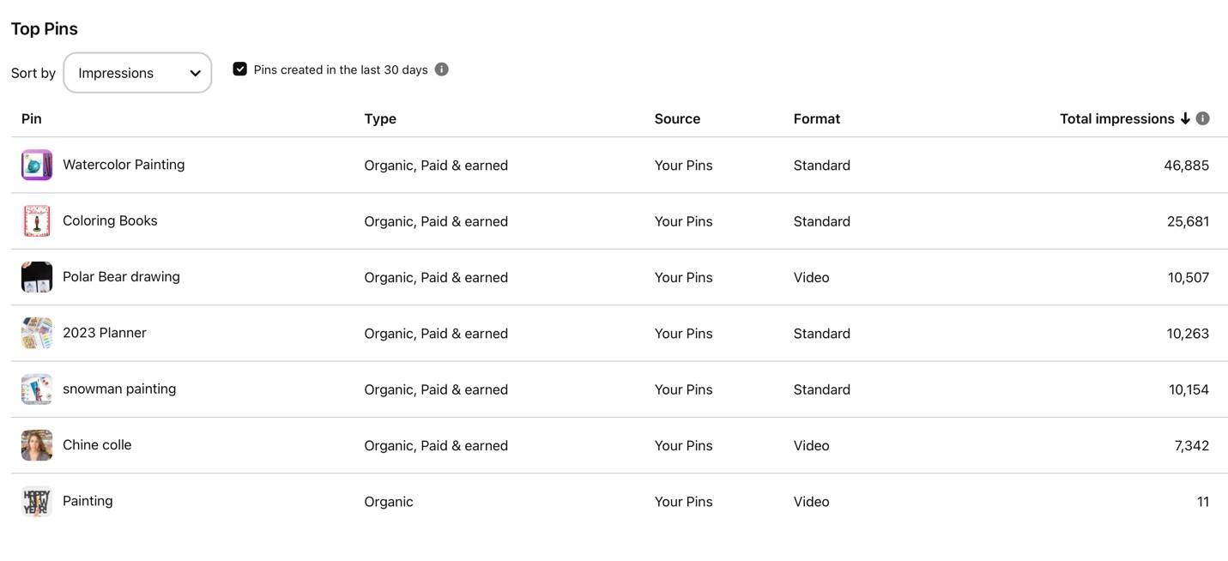The height and width of the screenshot is (561, 1228).
Task: Open Polar Bear drawing pin thumbnail
Action: [x=37, y=277]
